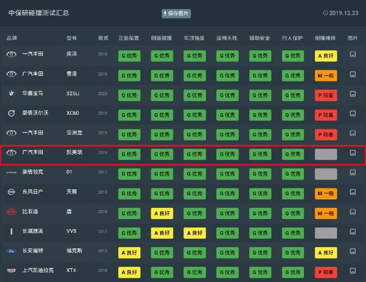Open image icon for 长城魏派 VV5 row
This screenshot has height=282, width=366.
353,231
